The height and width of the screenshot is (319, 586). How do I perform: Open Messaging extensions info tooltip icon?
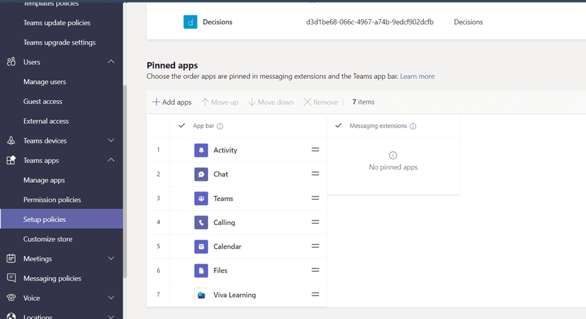click(413, 126)
